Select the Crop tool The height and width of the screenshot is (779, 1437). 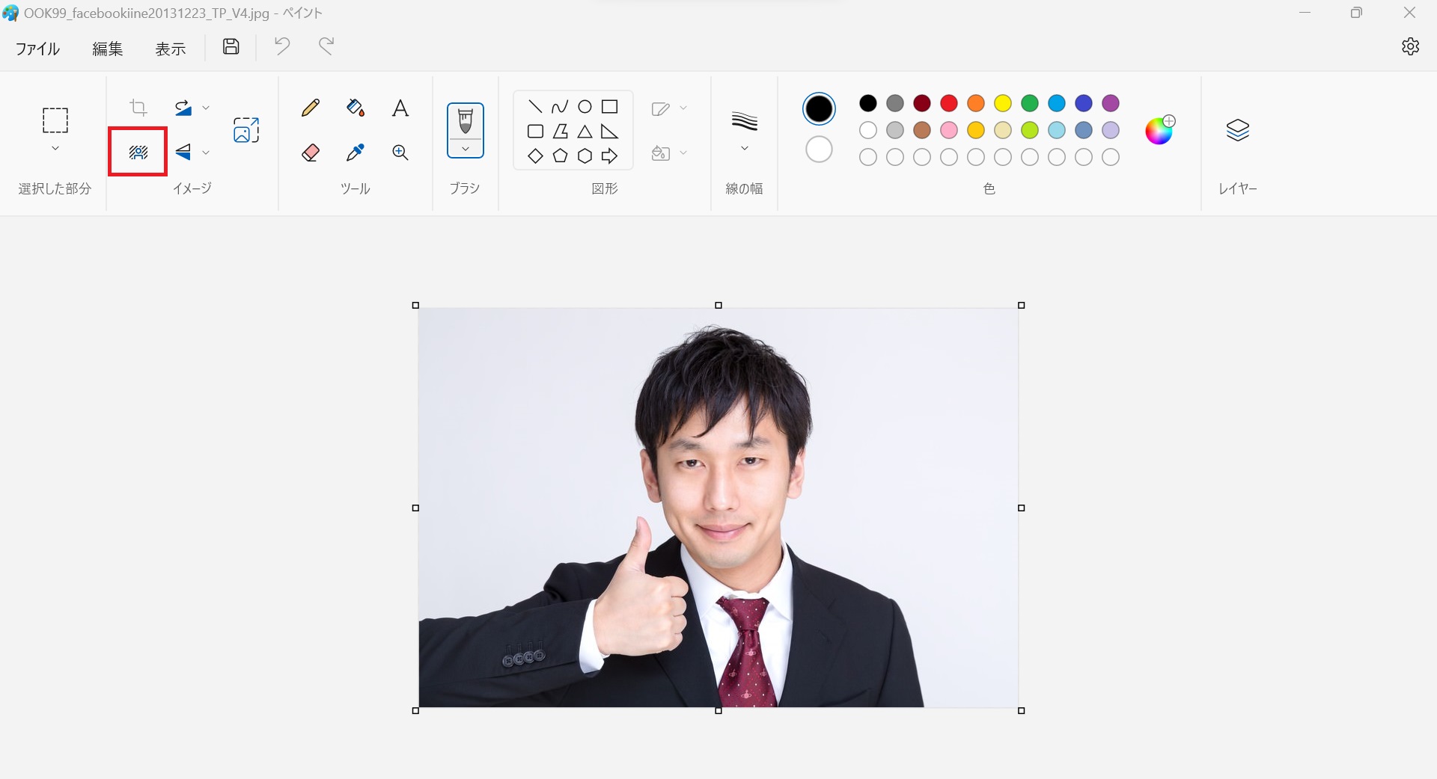point(138,108)
